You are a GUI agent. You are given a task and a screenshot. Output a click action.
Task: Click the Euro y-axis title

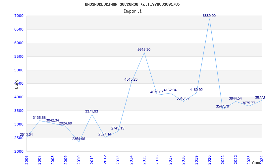coord(16,84)
